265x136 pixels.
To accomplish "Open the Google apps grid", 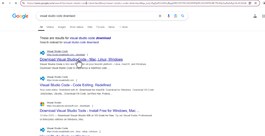I will (263, 16).
